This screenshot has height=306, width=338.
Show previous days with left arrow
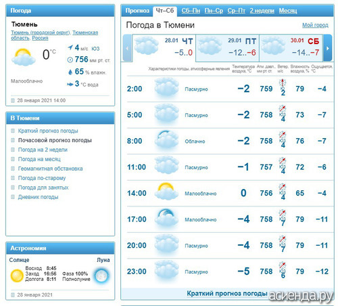[x=127, y=48]
